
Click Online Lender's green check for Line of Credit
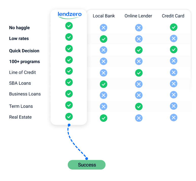tap(139, 73)
